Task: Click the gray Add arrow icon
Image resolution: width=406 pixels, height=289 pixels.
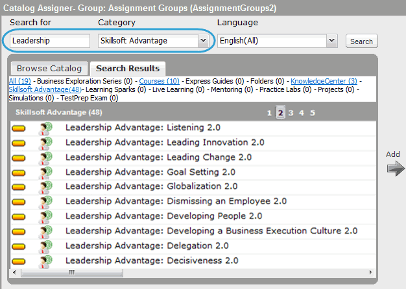Action: click(396, 168)
